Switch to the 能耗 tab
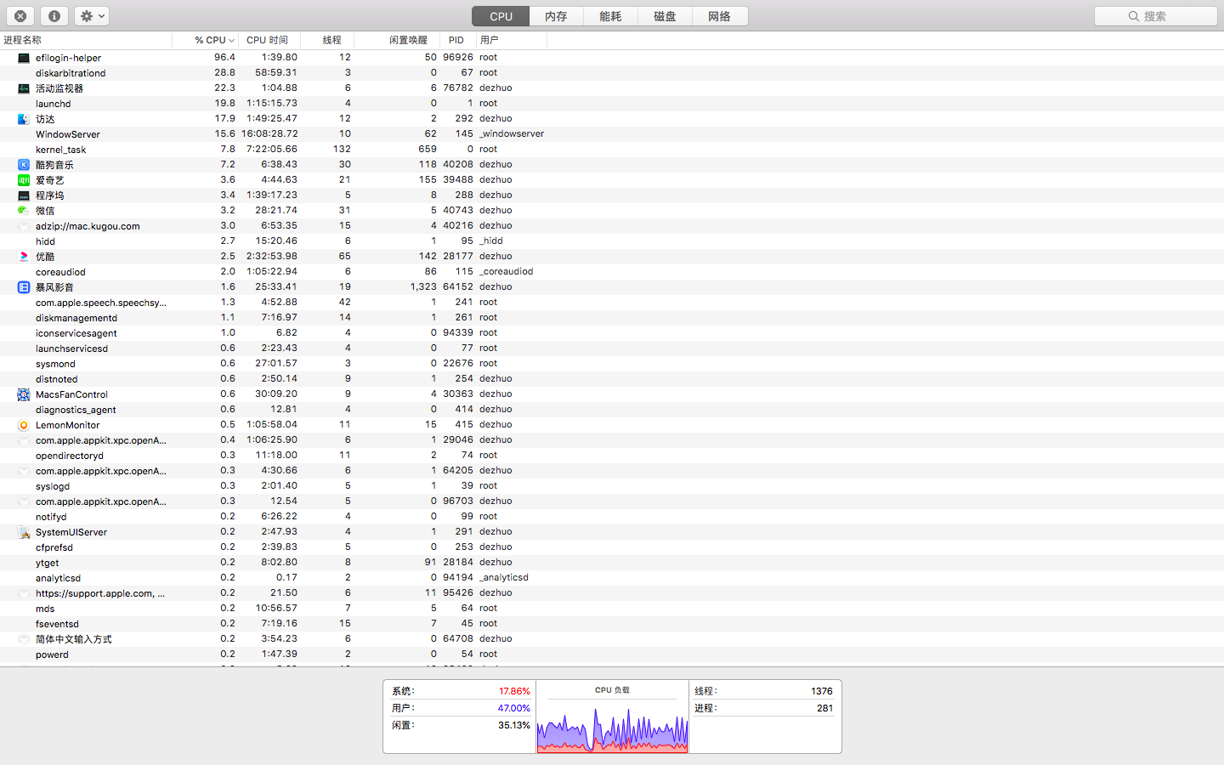Image resolution: width=1224 pixels, height=765 pixels. [610, 16]
